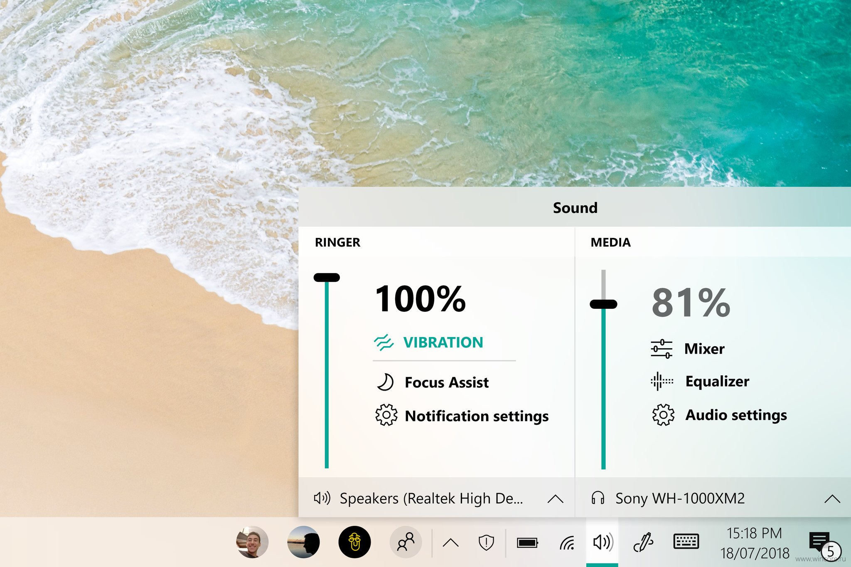Click the headphones icon beside Sony WH-1000XM2
This screenshot has width=851, height=567.
[598, 497]
